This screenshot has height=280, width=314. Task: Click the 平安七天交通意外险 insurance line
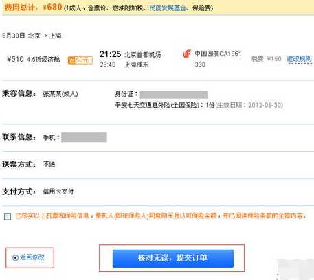[x=199, y=105]
